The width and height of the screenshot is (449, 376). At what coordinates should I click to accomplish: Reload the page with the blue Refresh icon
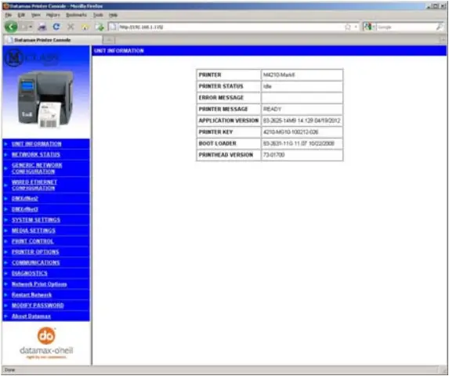point(56,27)
